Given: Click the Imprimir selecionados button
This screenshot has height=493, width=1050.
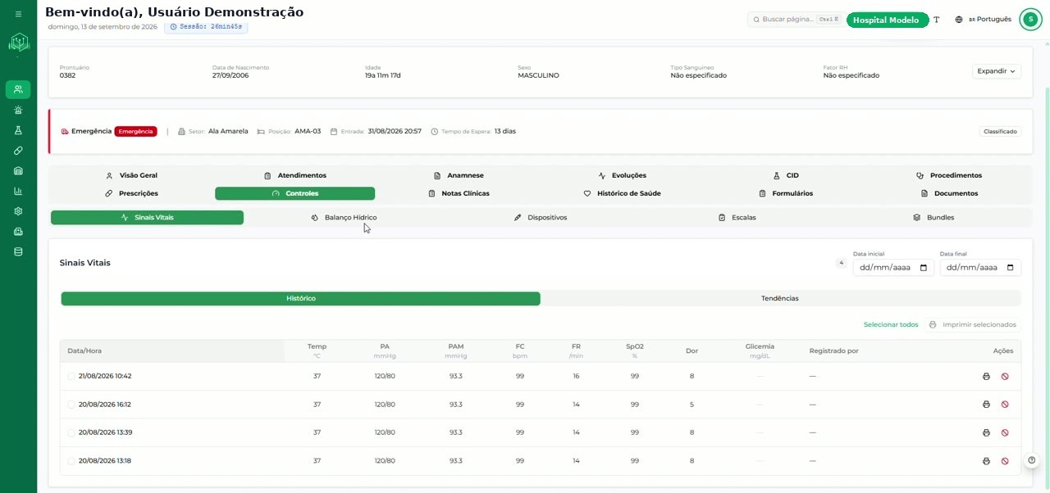Looking at the screenshot, I should [974, 325].
